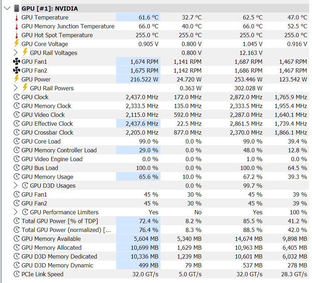Click clock icon of GPU Fan2 percent row

17,203
